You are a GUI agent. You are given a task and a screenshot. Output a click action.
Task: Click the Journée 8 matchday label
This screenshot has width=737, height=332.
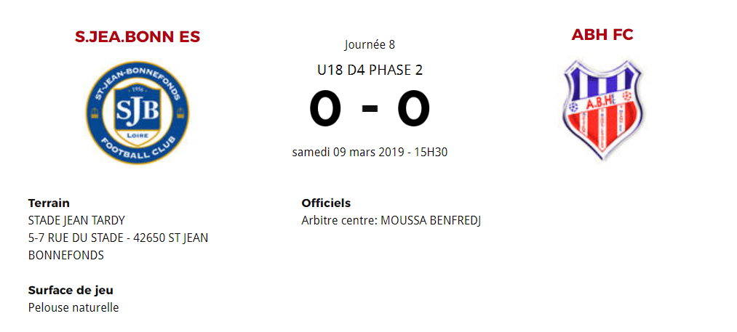tap(370, 45)
